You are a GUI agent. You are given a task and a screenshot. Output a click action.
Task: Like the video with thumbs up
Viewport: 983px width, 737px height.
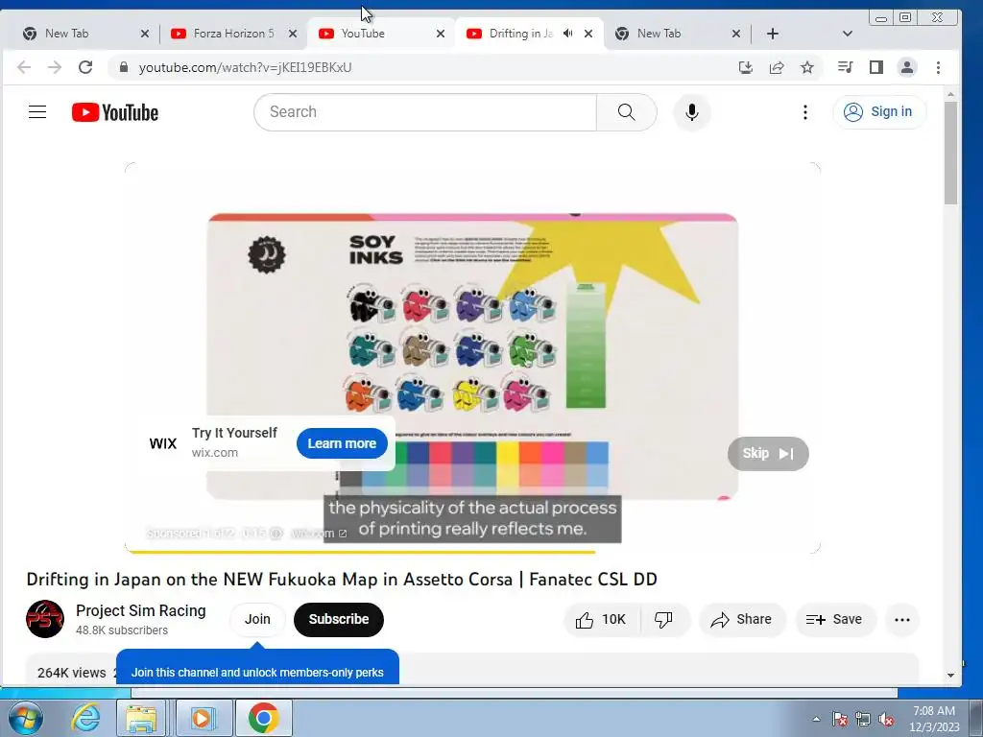602,619
